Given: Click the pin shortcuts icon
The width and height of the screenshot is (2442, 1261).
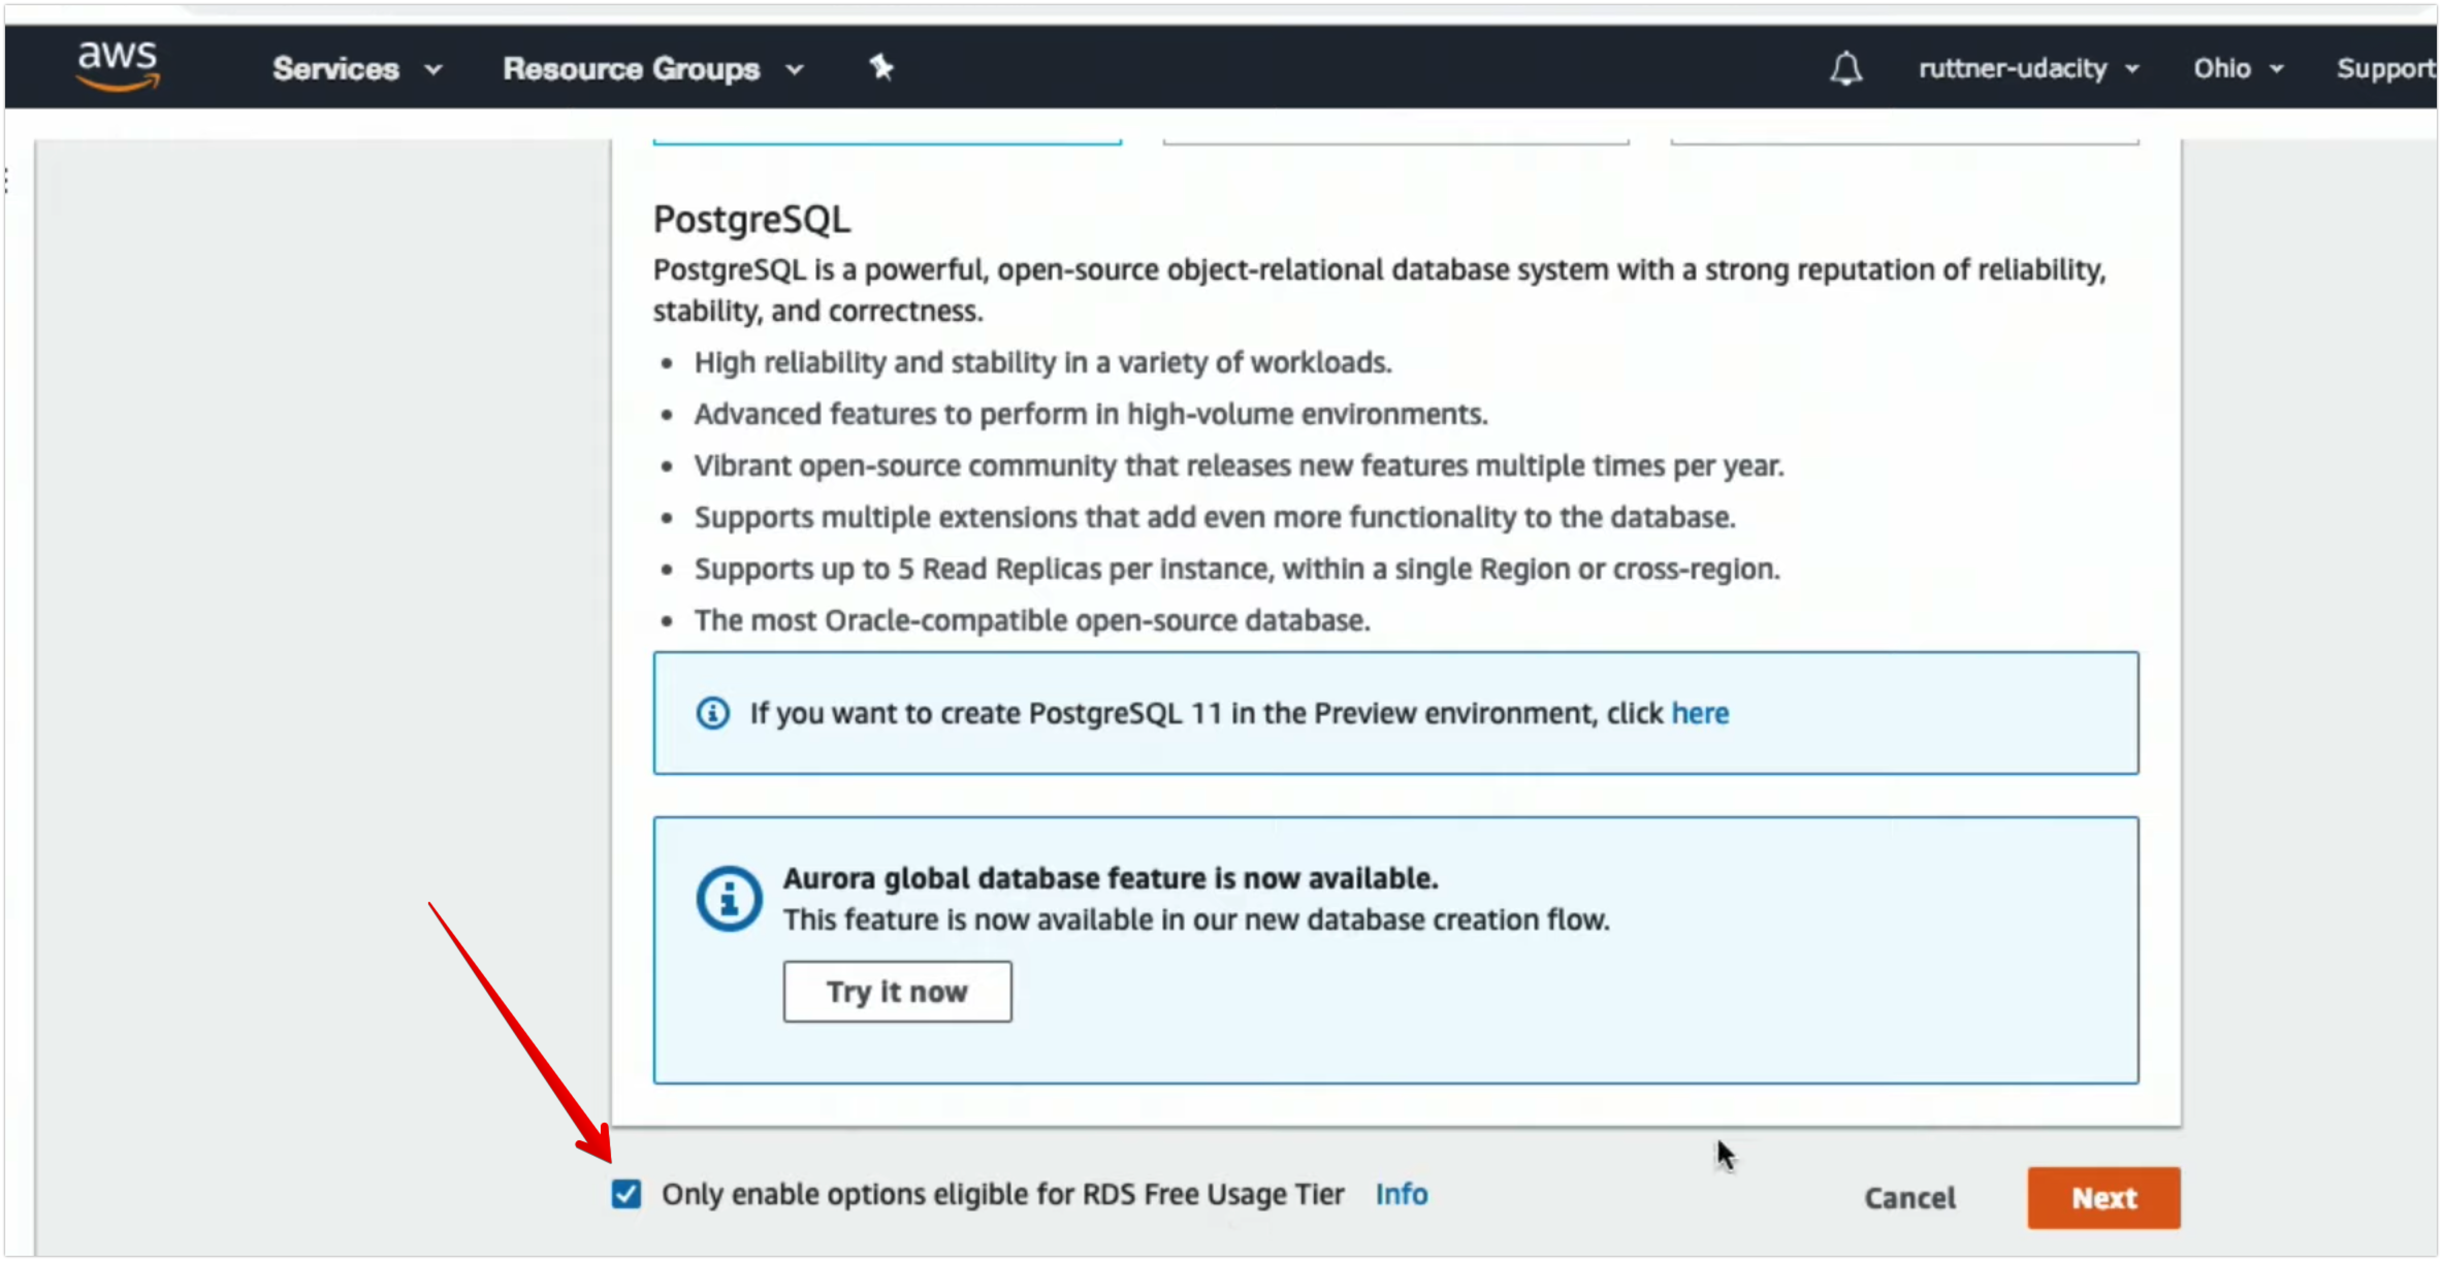Looking at the screenshot, I should click(x=881, y=67).
